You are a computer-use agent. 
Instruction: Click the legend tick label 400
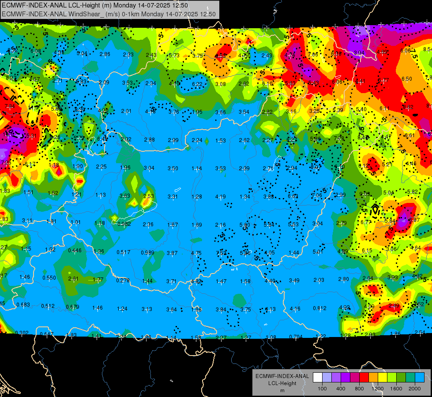tap(341, 389)
